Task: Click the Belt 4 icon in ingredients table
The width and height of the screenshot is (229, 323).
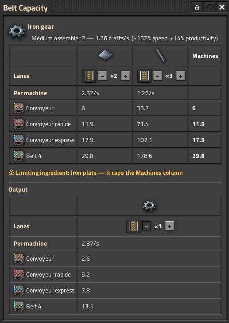Action: 19,156
